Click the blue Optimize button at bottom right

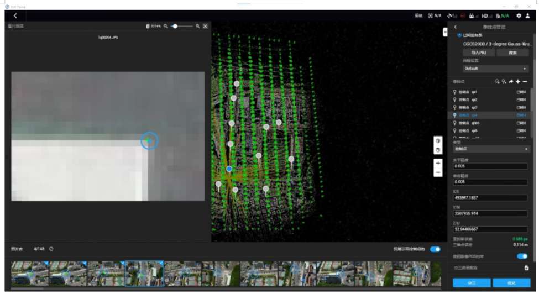(x=511, y=282)
